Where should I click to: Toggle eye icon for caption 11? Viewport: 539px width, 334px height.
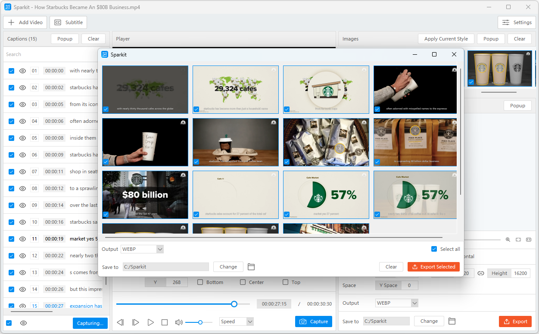point(23,239)
